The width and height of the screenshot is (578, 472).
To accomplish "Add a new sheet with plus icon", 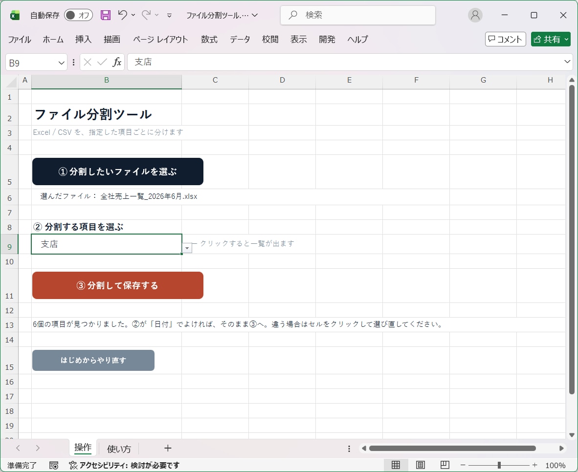I will coord(168,448).
